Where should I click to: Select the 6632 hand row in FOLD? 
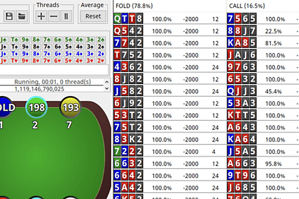[170, 163]
